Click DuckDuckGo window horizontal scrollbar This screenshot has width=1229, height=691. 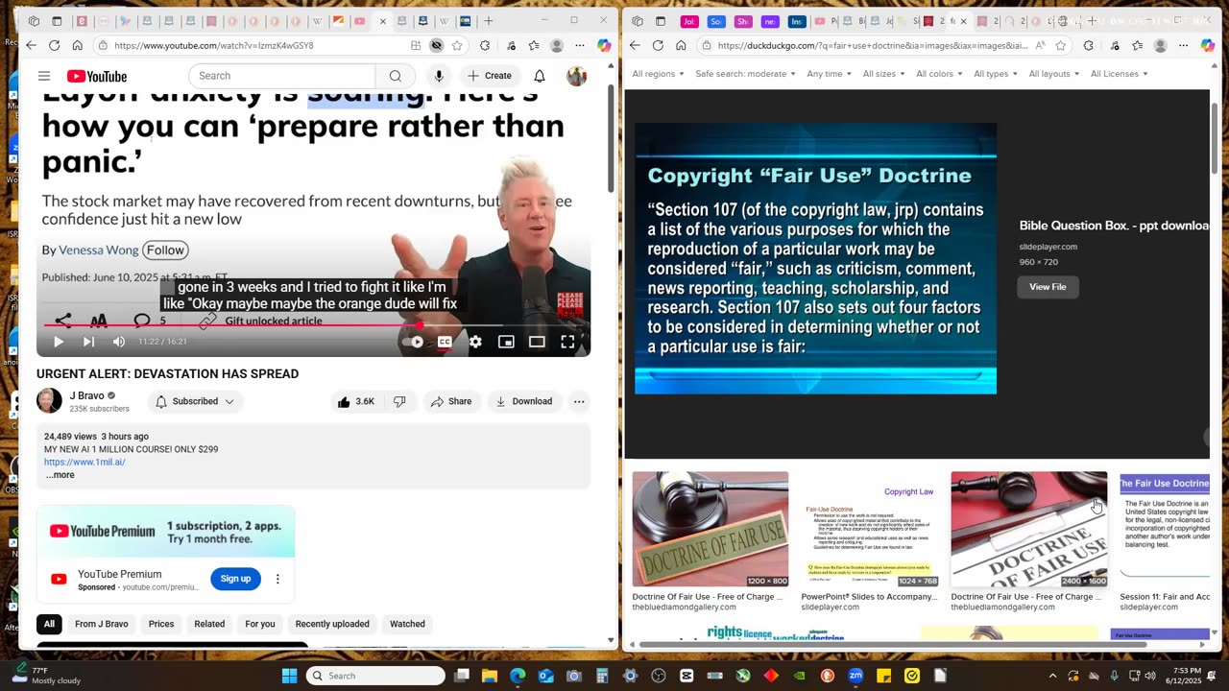pyautogui.click(x=893, y=644)
